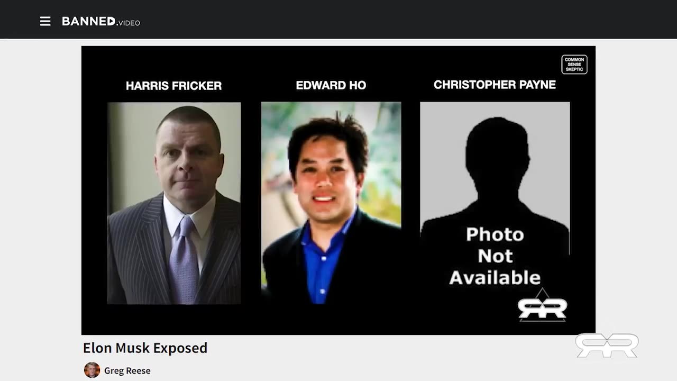Click the 'Photo Not Available' text

tap(495, 256)
